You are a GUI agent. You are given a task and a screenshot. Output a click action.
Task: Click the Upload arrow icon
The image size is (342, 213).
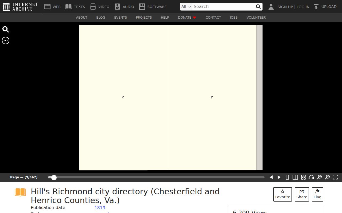(316, 7)
